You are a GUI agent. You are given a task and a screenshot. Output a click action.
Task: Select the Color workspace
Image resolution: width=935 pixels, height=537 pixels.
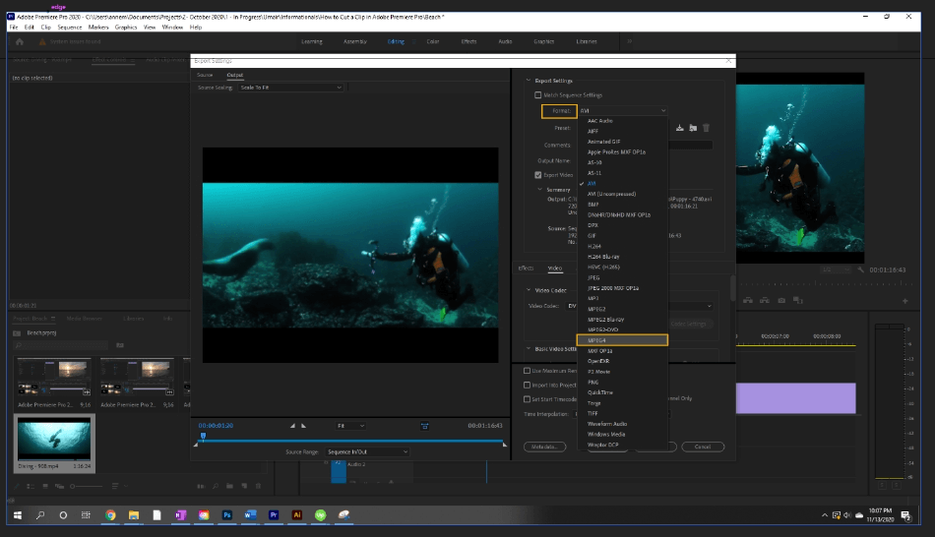click(433, 41)
